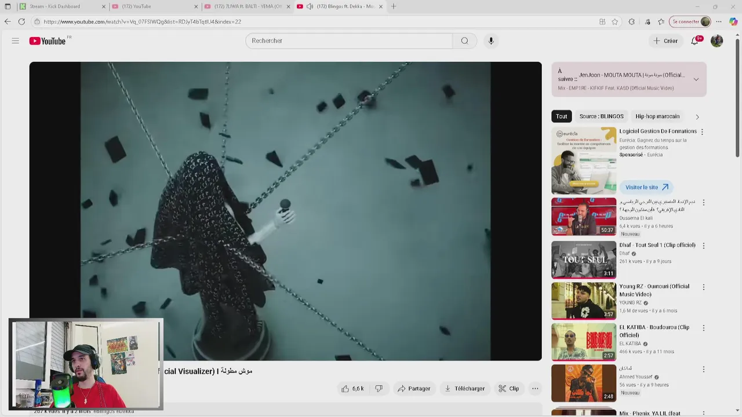This screenshot has height=417, width=742.
Task: Open Young RZ Oumouri video thumbnail
Action: (x=584, y=301)
